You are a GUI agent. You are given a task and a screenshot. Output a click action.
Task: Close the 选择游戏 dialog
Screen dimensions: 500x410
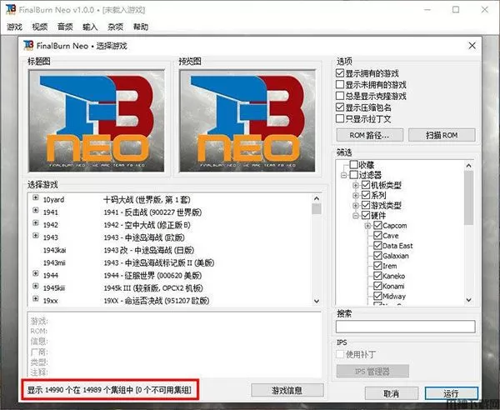tap(472, 46)
